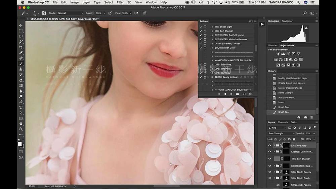The height and width of the screenshot is (189, 336).
Task: Uncheck the IRIS: Shape Light action
Action: [201, 27]
